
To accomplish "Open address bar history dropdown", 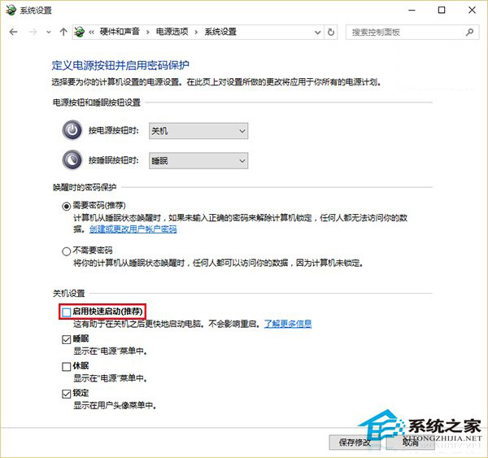I will (x=317, y=32).
